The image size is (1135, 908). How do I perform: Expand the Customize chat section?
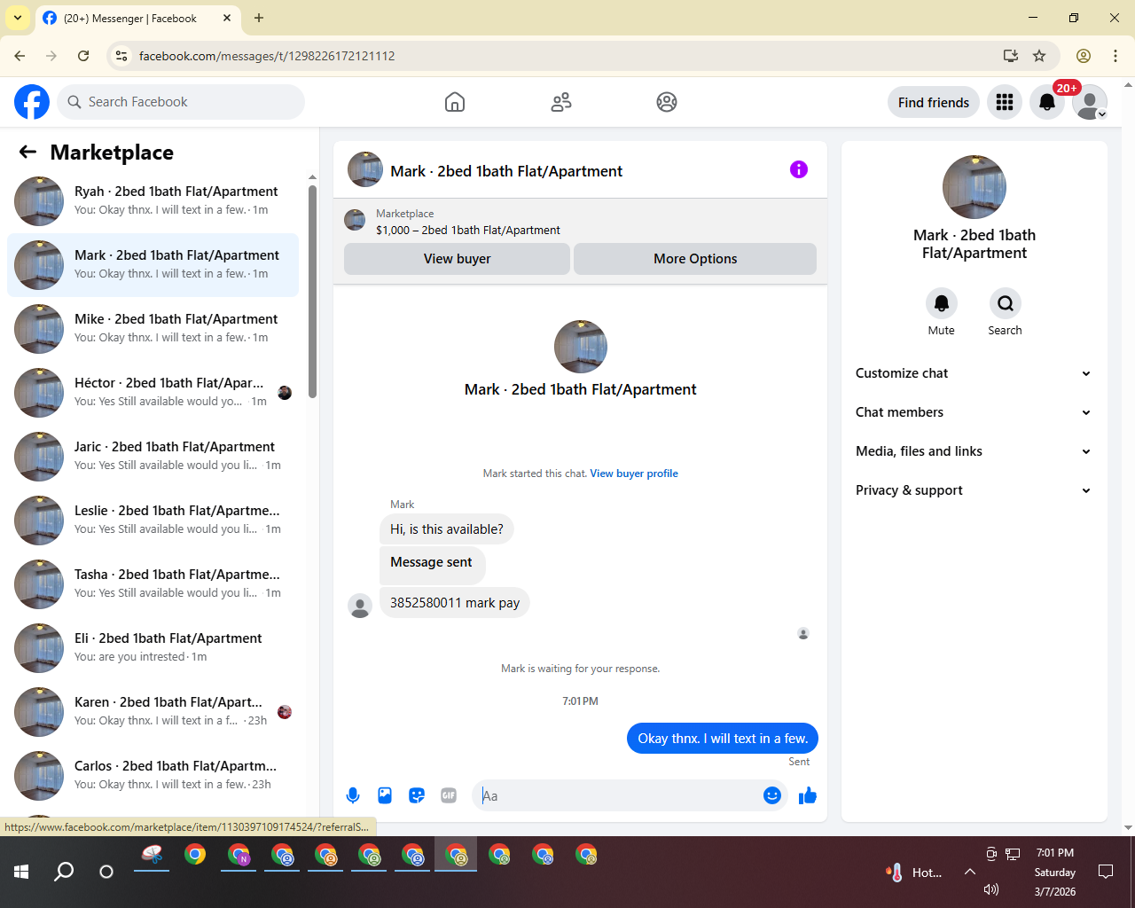point(974,373)
